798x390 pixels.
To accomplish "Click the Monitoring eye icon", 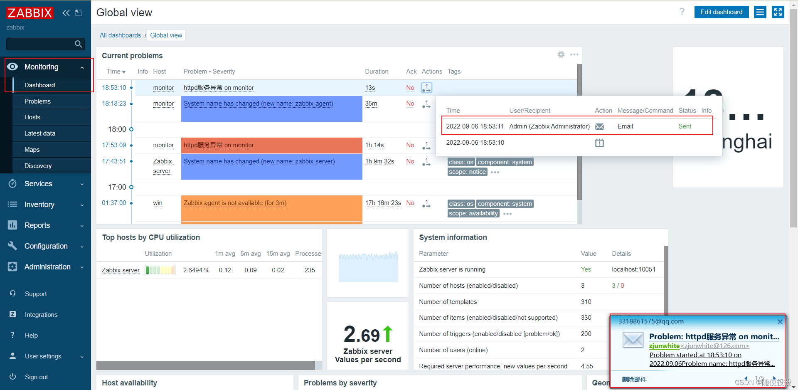I will coord(12,67).
